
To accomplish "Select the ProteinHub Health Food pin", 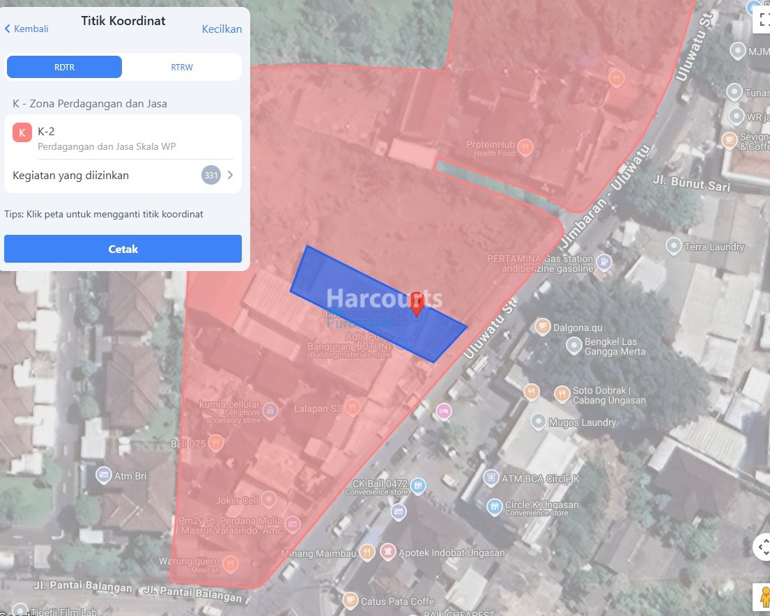I will (x=525, y=148).
